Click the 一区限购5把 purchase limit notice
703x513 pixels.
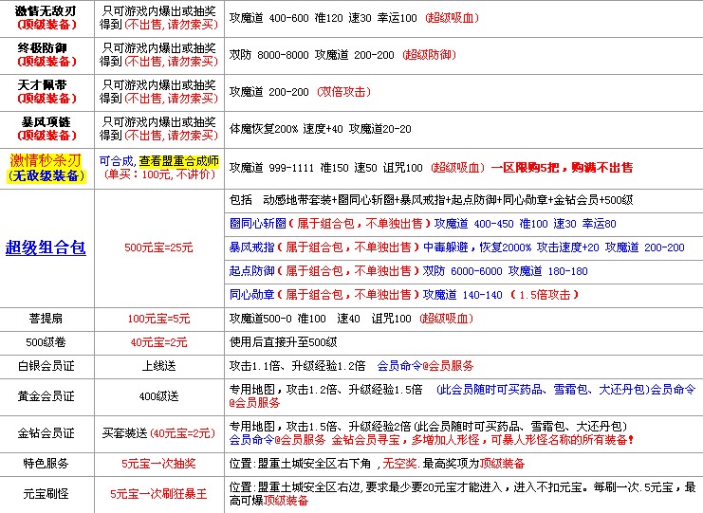point(525,168)
